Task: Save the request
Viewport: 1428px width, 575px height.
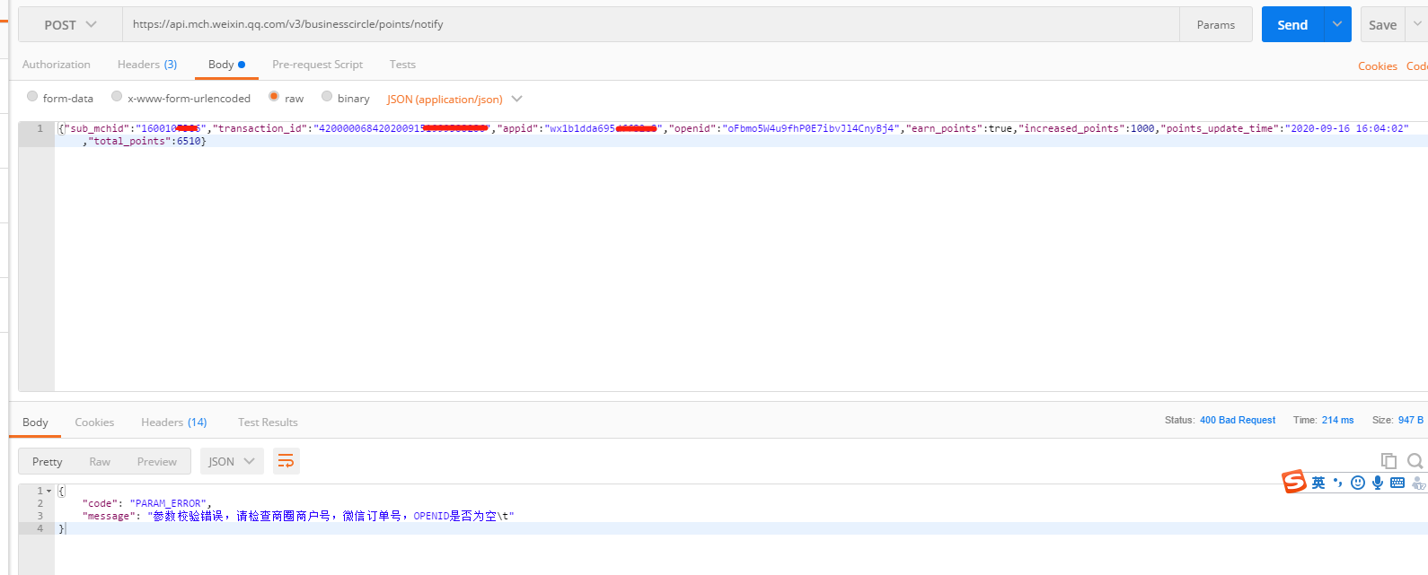Action: [1382, 24]
